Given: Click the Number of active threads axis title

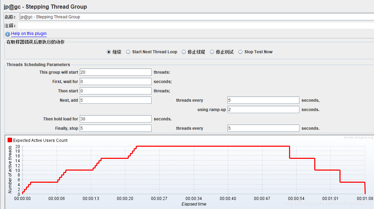Looking at the screenshot, I should click(10, 170).
